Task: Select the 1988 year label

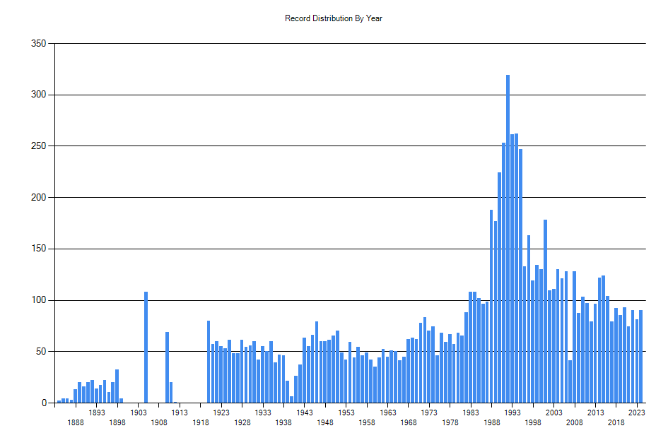Action: 492,422
